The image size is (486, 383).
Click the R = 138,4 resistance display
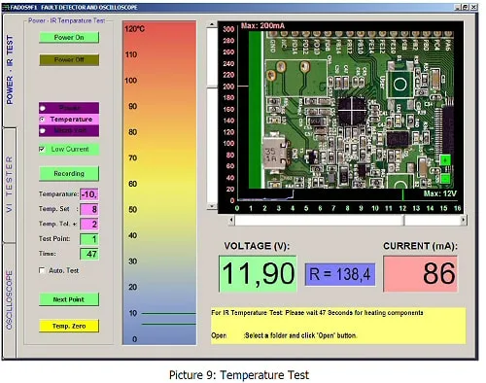(x=340, y=274)
